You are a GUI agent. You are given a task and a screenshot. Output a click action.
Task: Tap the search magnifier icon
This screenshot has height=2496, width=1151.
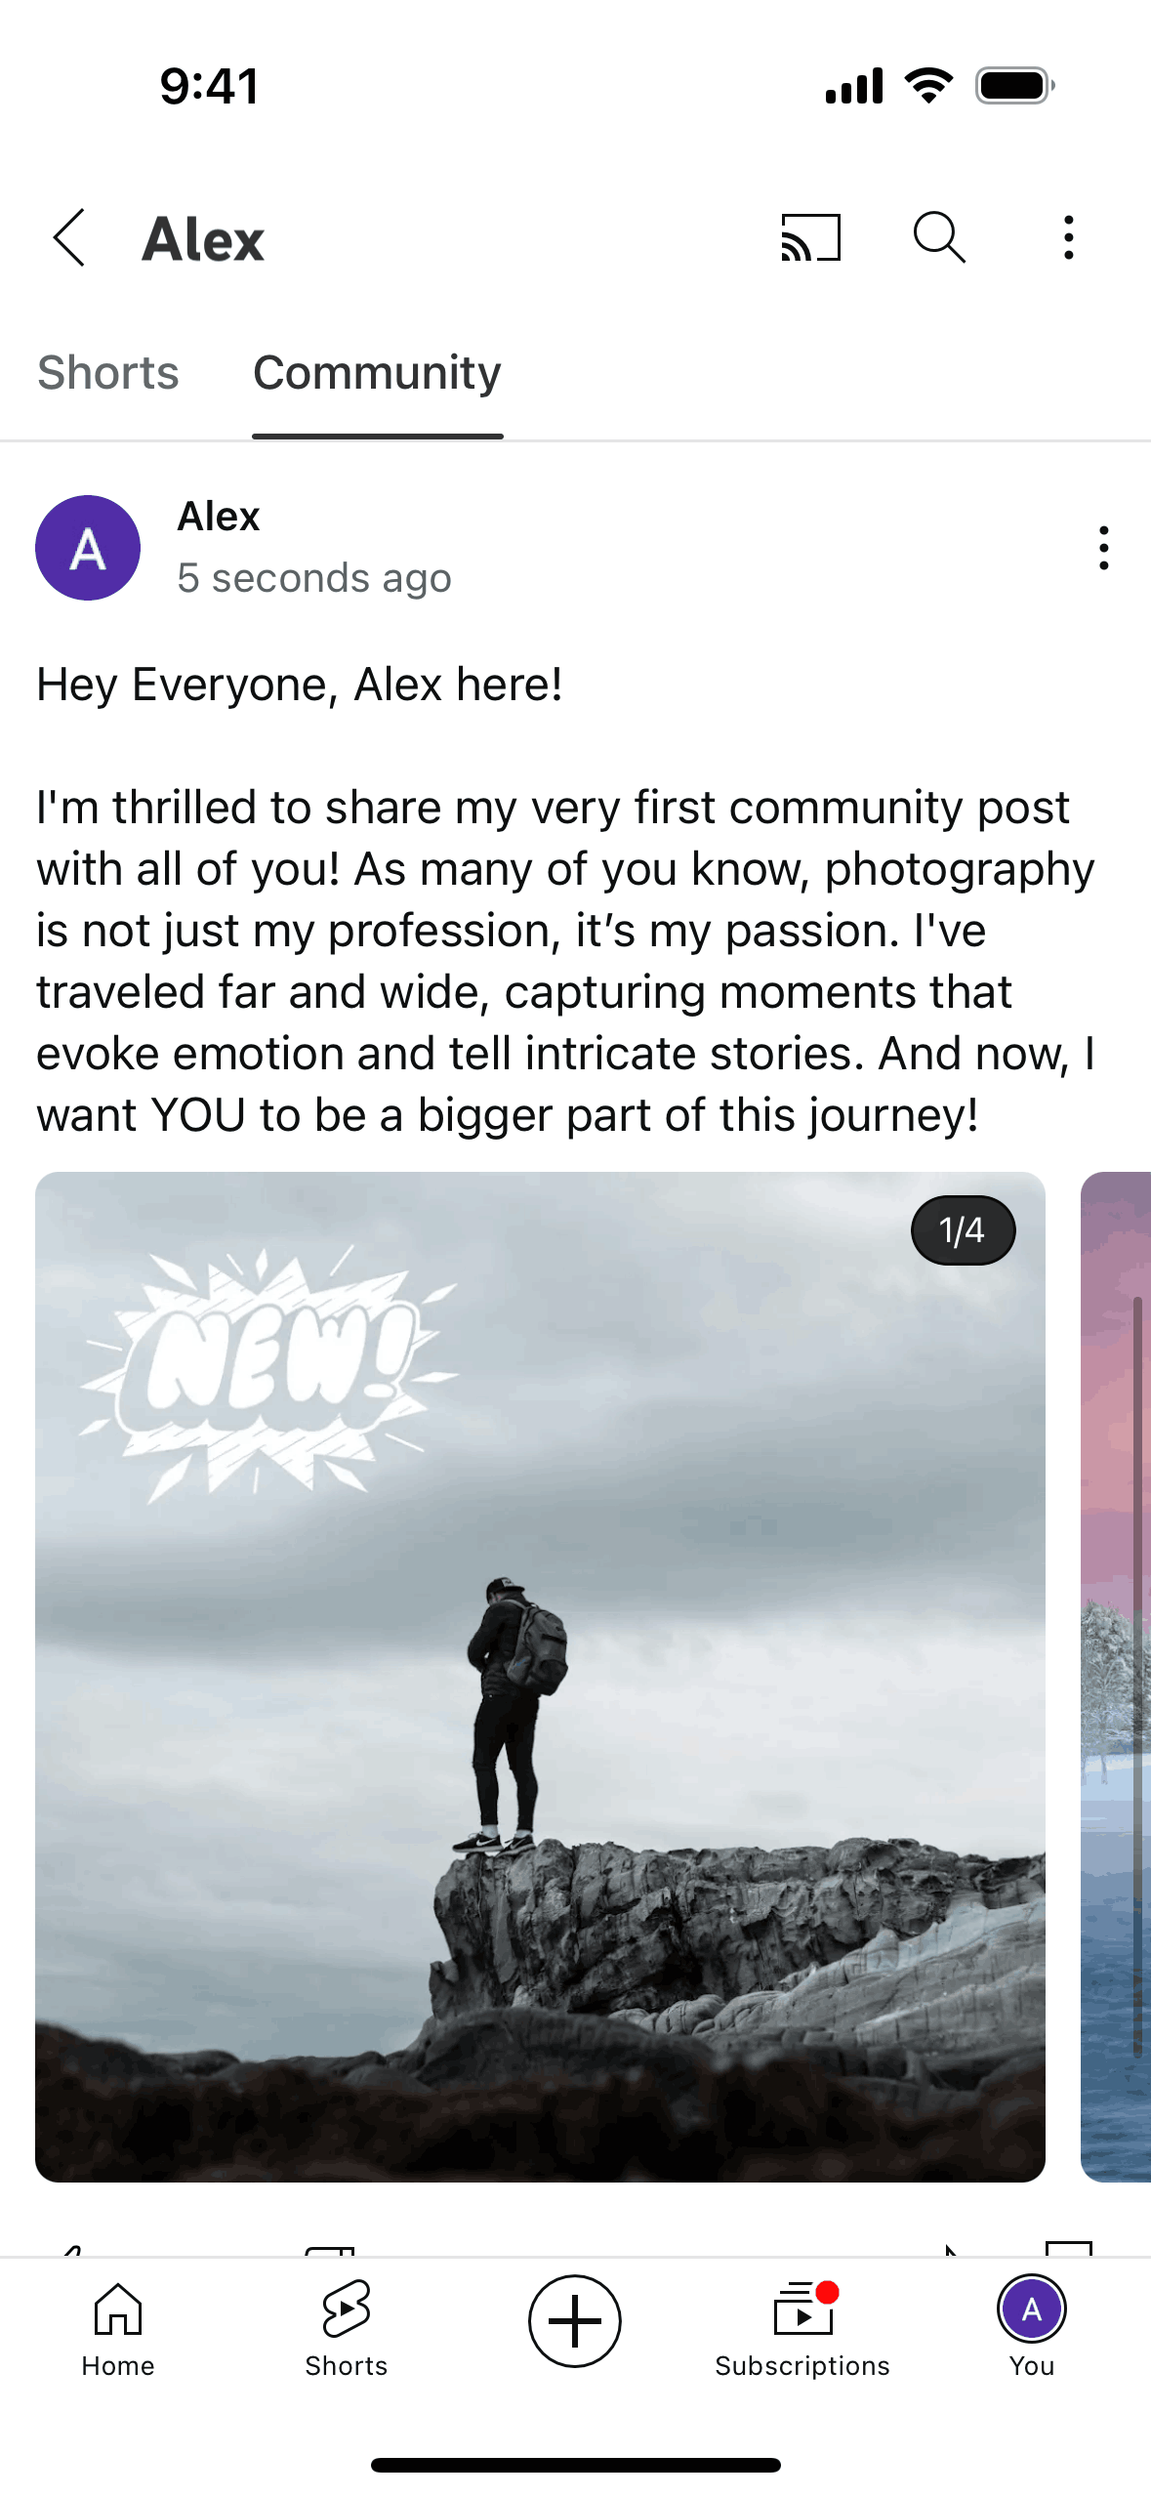tap(939, 237)
